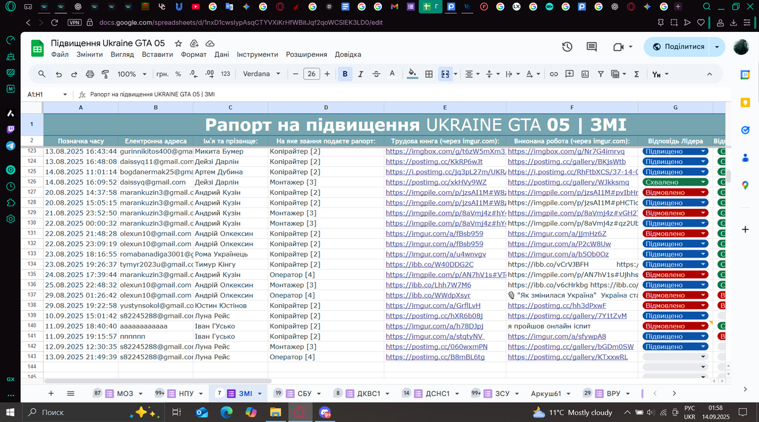Image resolution: width=759 pixels, height=422 pixels.
Task: Open the Вставити menu
Action: click(157, 54)
